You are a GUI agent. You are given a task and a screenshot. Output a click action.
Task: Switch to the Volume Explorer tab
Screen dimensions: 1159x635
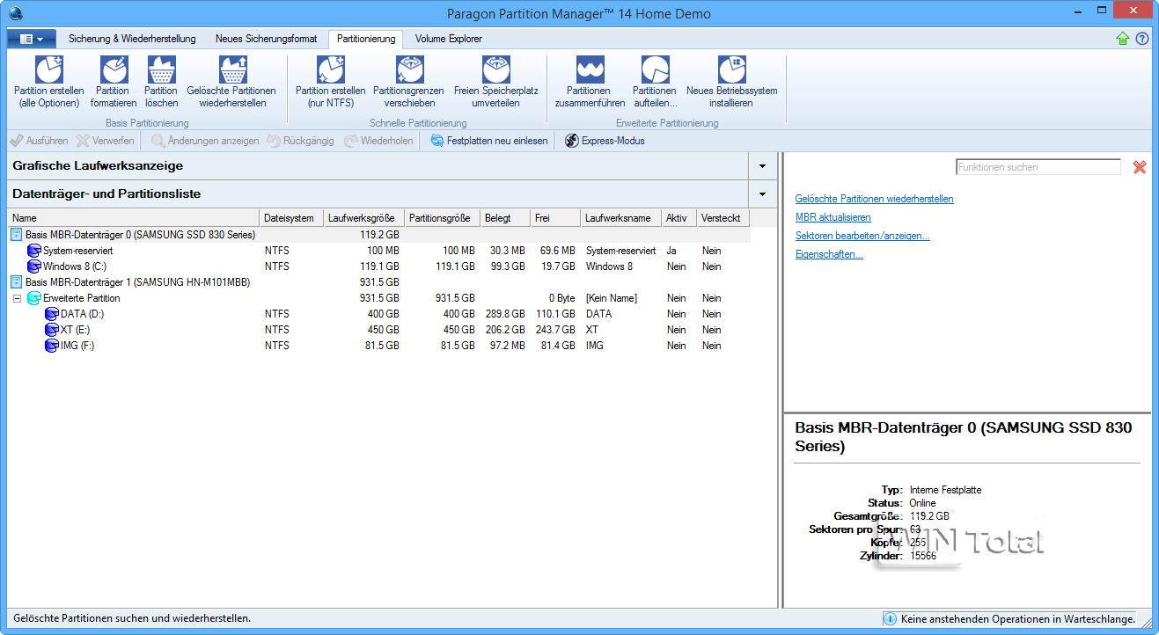tap(449, 39)
